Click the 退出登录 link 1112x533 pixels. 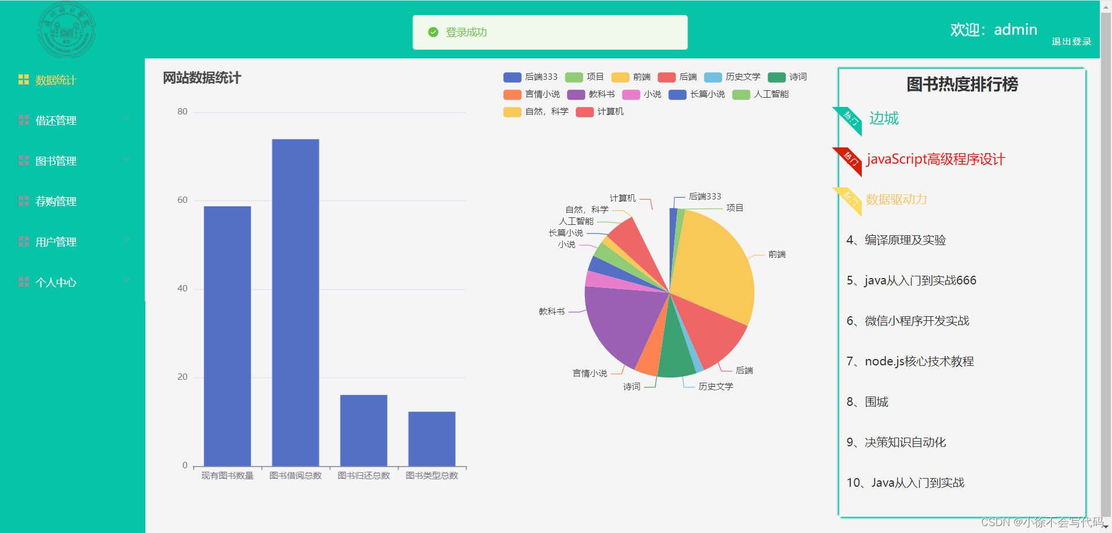pos(1071,41)
